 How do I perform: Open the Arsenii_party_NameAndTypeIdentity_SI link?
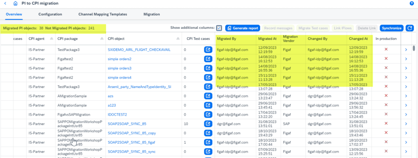click(x=140, y=87)
